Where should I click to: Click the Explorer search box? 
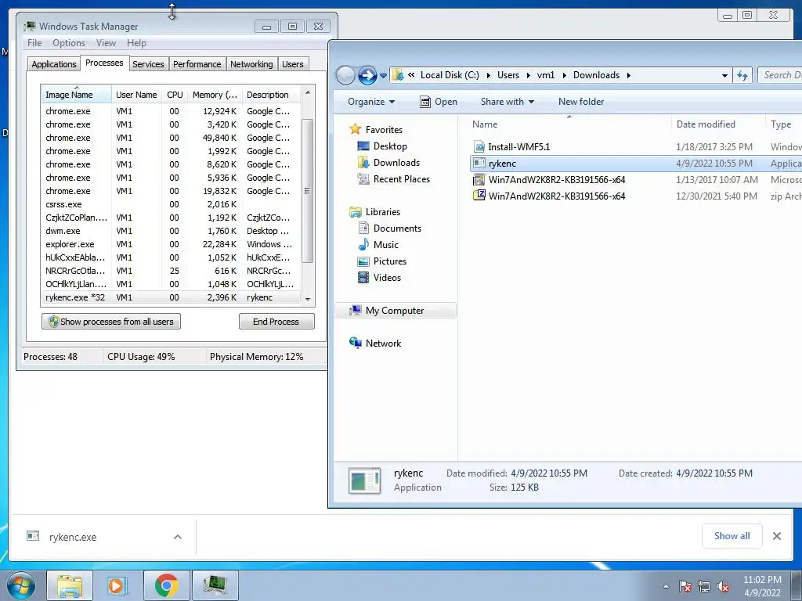pyautogui.click(x=779, y=75)
